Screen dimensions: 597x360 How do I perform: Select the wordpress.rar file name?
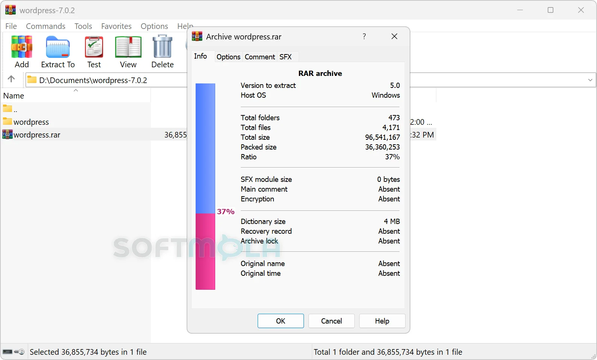coord(37,135)
